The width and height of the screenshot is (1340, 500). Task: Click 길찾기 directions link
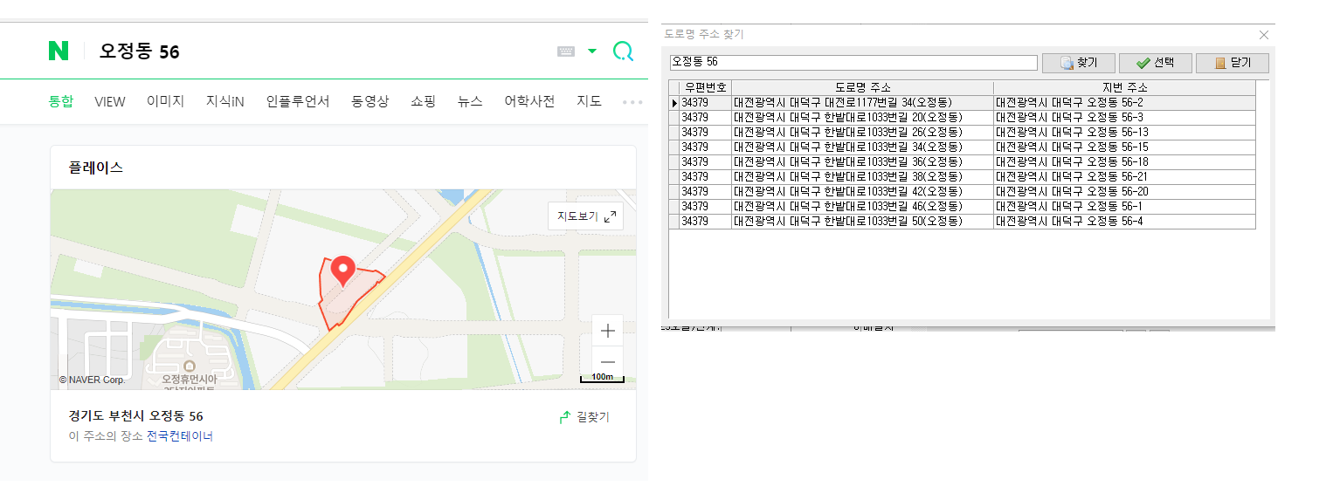[x=584, y=417]
